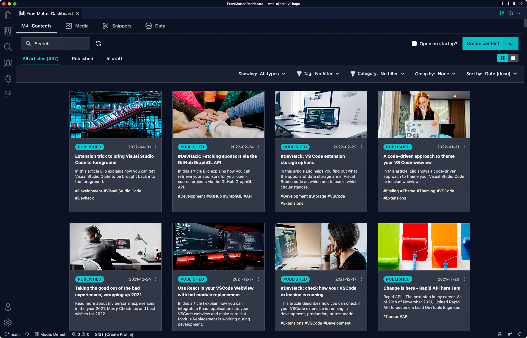Toggle panel layout icon in title bar
The width and height of the screenshot is (527, 338).
tap(507, 4)
